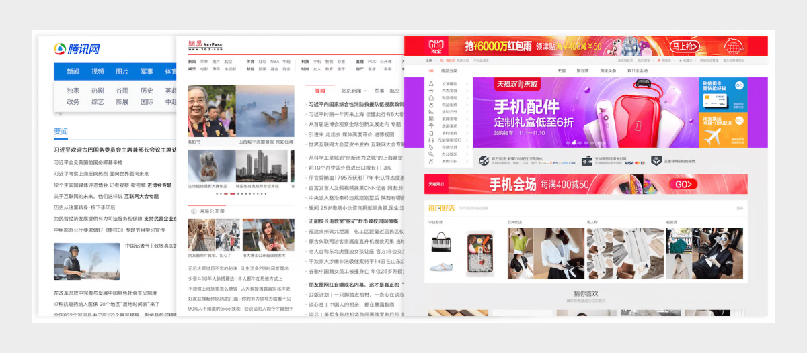Click the shield buyer protection icon

[x=656, y=160]
